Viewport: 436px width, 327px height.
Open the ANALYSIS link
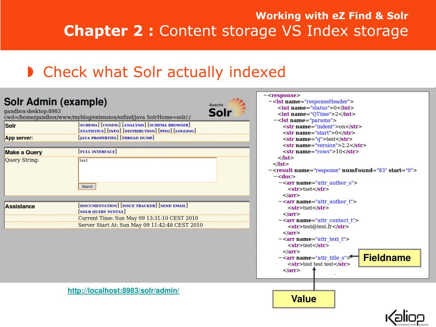[134, 125]
